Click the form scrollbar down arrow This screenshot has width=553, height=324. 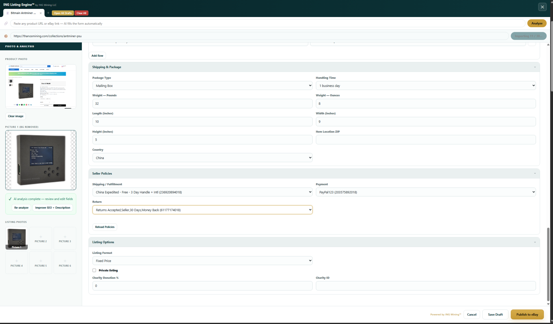tap(548, 304)
